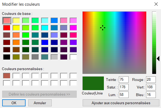Focus the Rouge value field
Viewport: 161px width, 108px height.
151,80
